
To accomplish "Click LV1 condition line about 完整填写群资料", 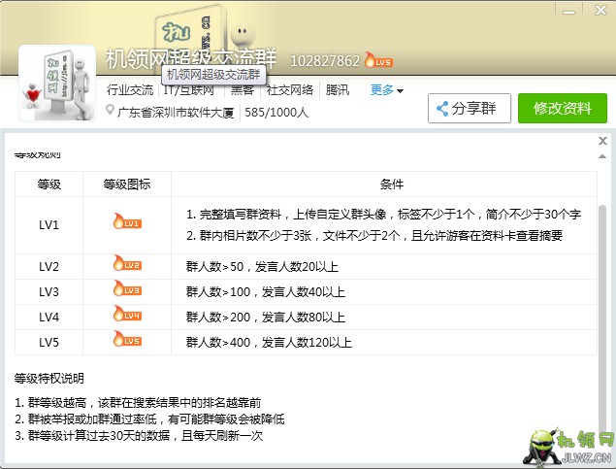I will click(x=383, y=215).
